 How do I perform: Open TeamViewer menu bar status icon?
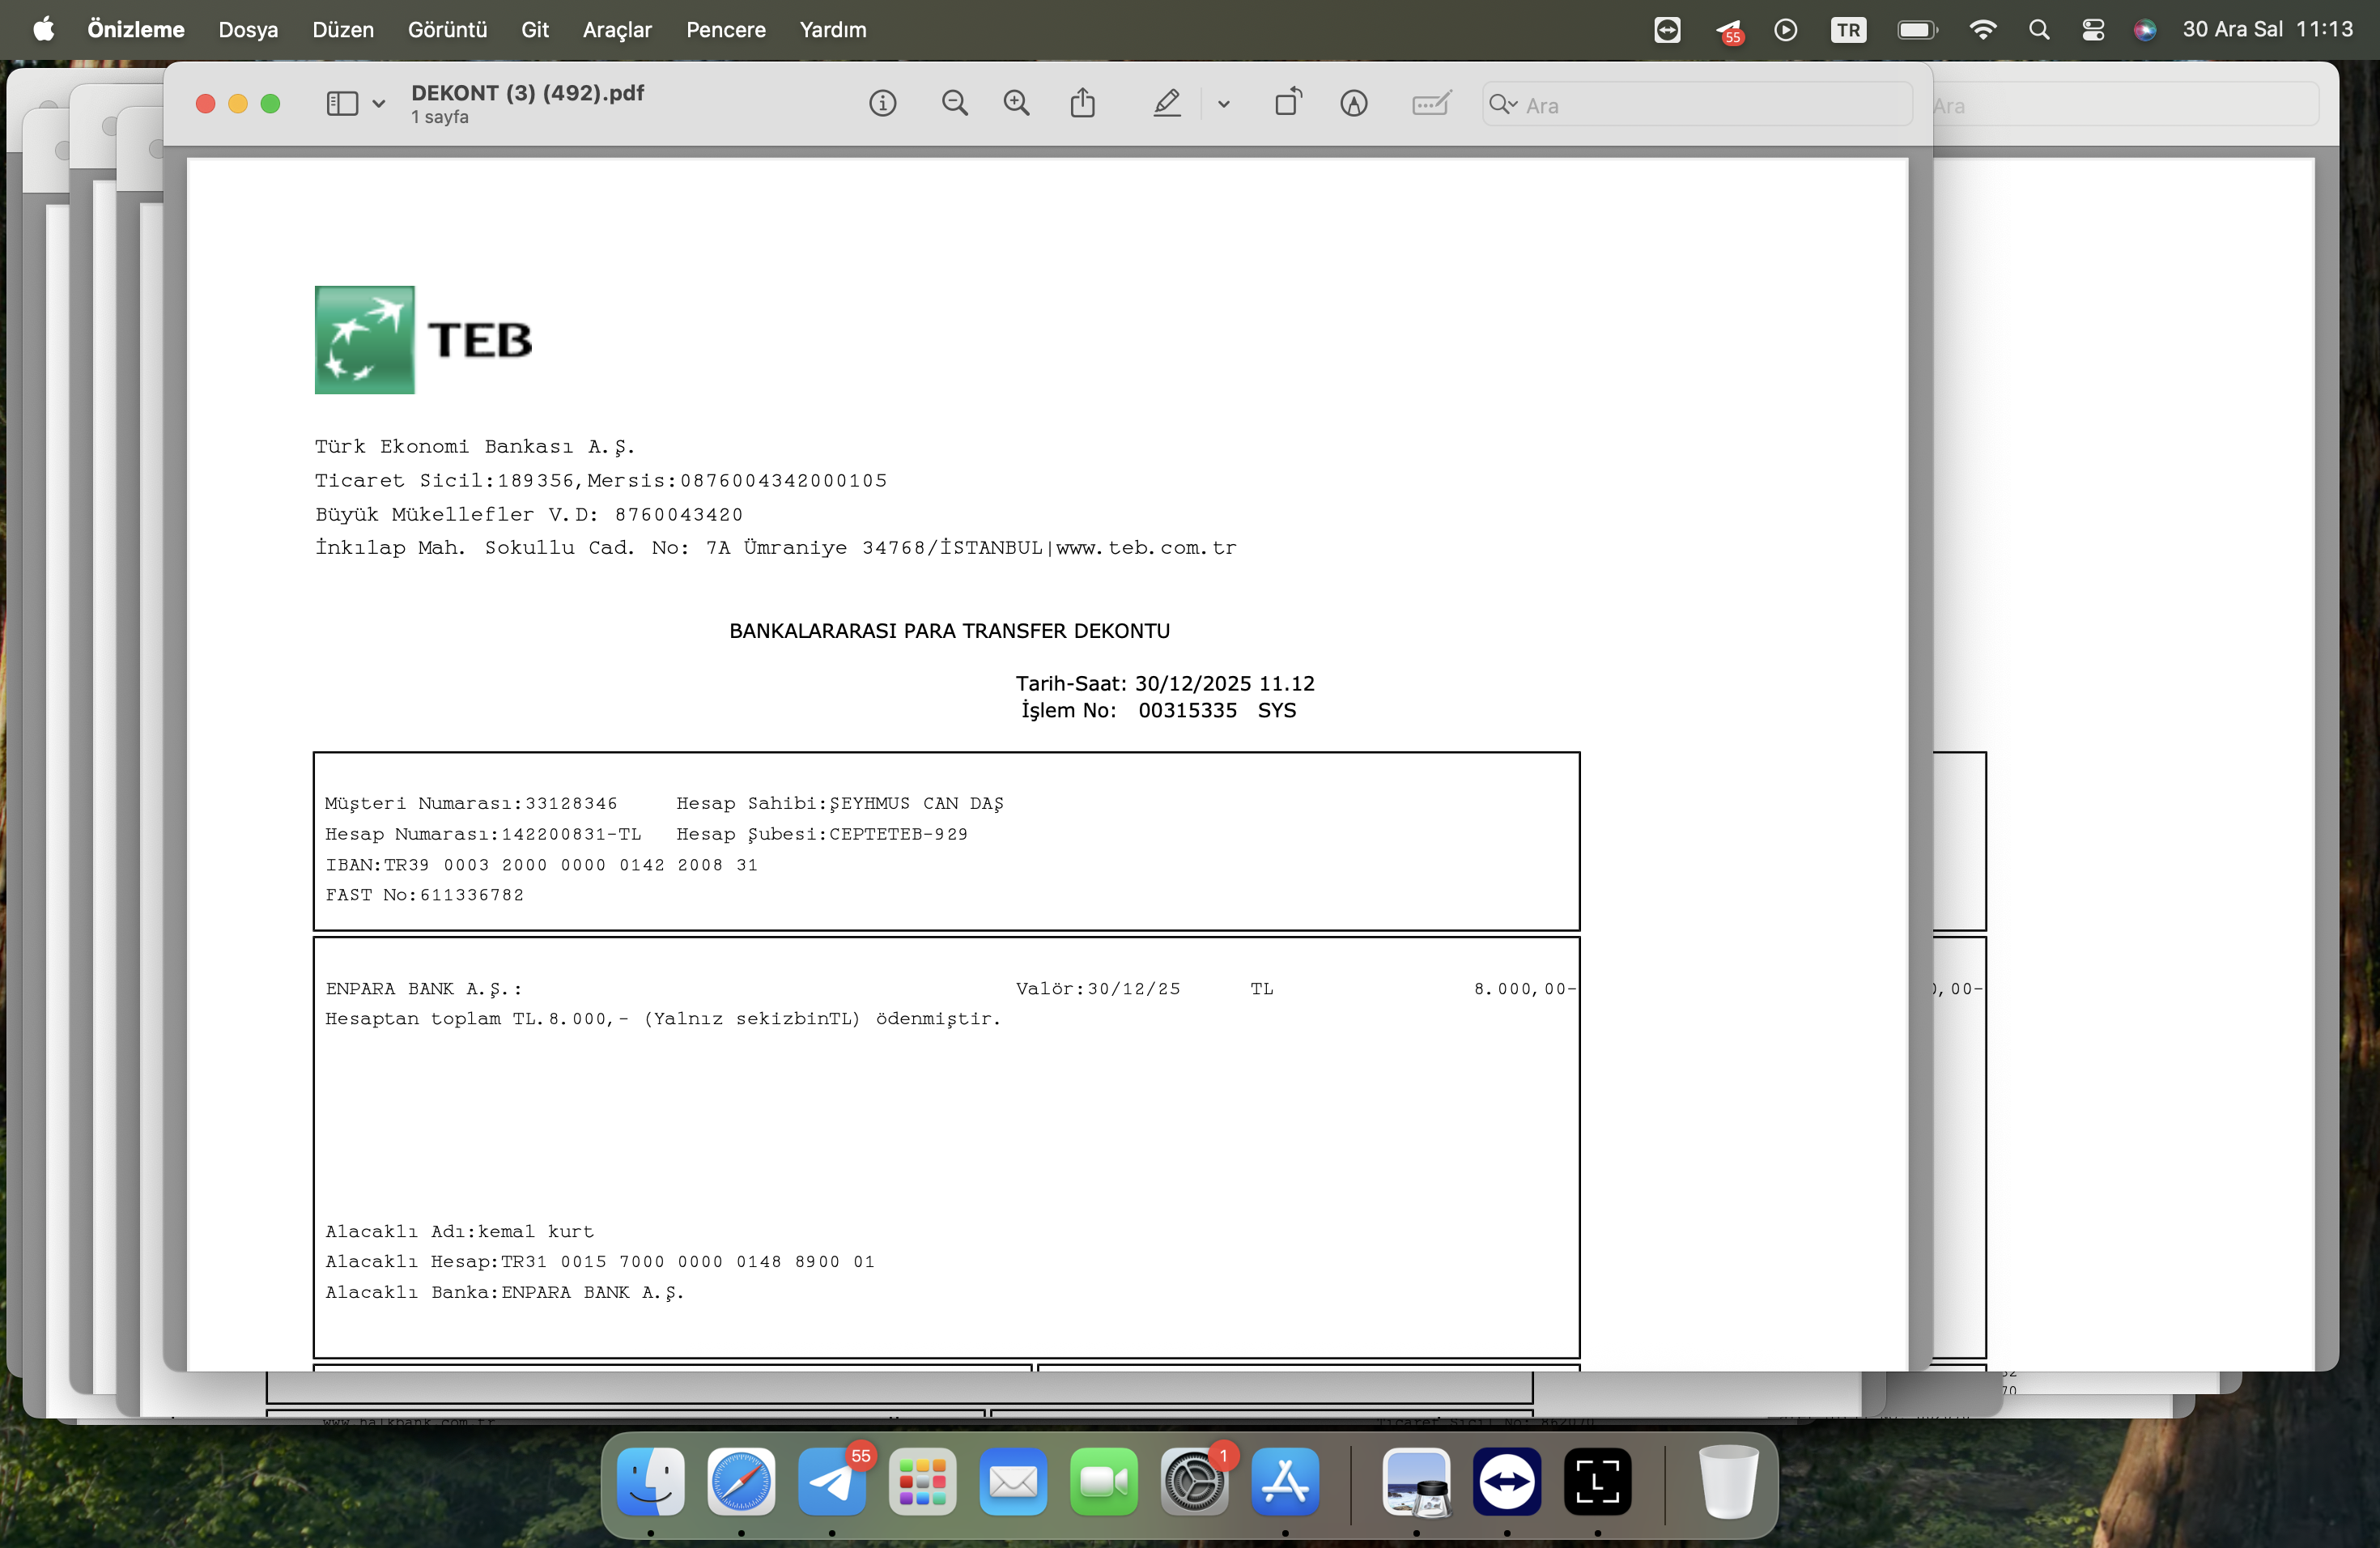[x=1667, y=30]
